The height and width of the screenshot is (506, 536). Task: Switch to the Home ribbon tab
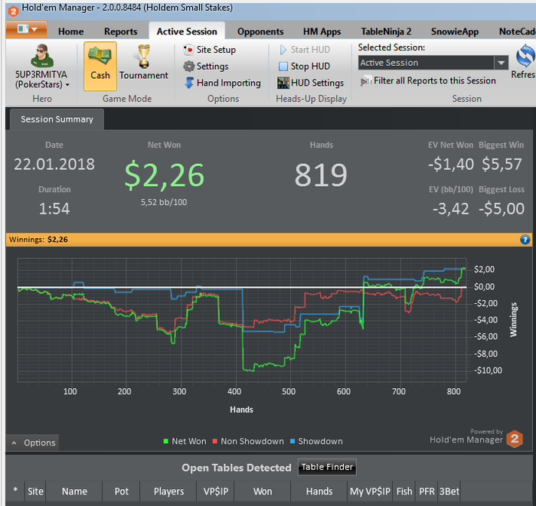[x=70, y=31]
